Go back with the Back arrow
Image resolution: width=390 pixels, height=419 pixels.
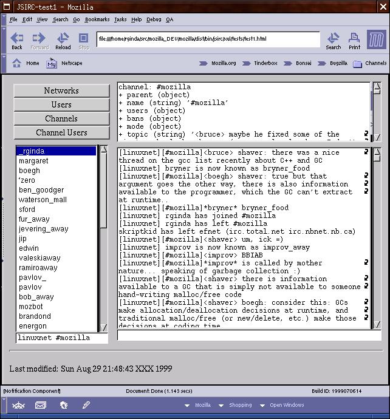pos(16,38)
